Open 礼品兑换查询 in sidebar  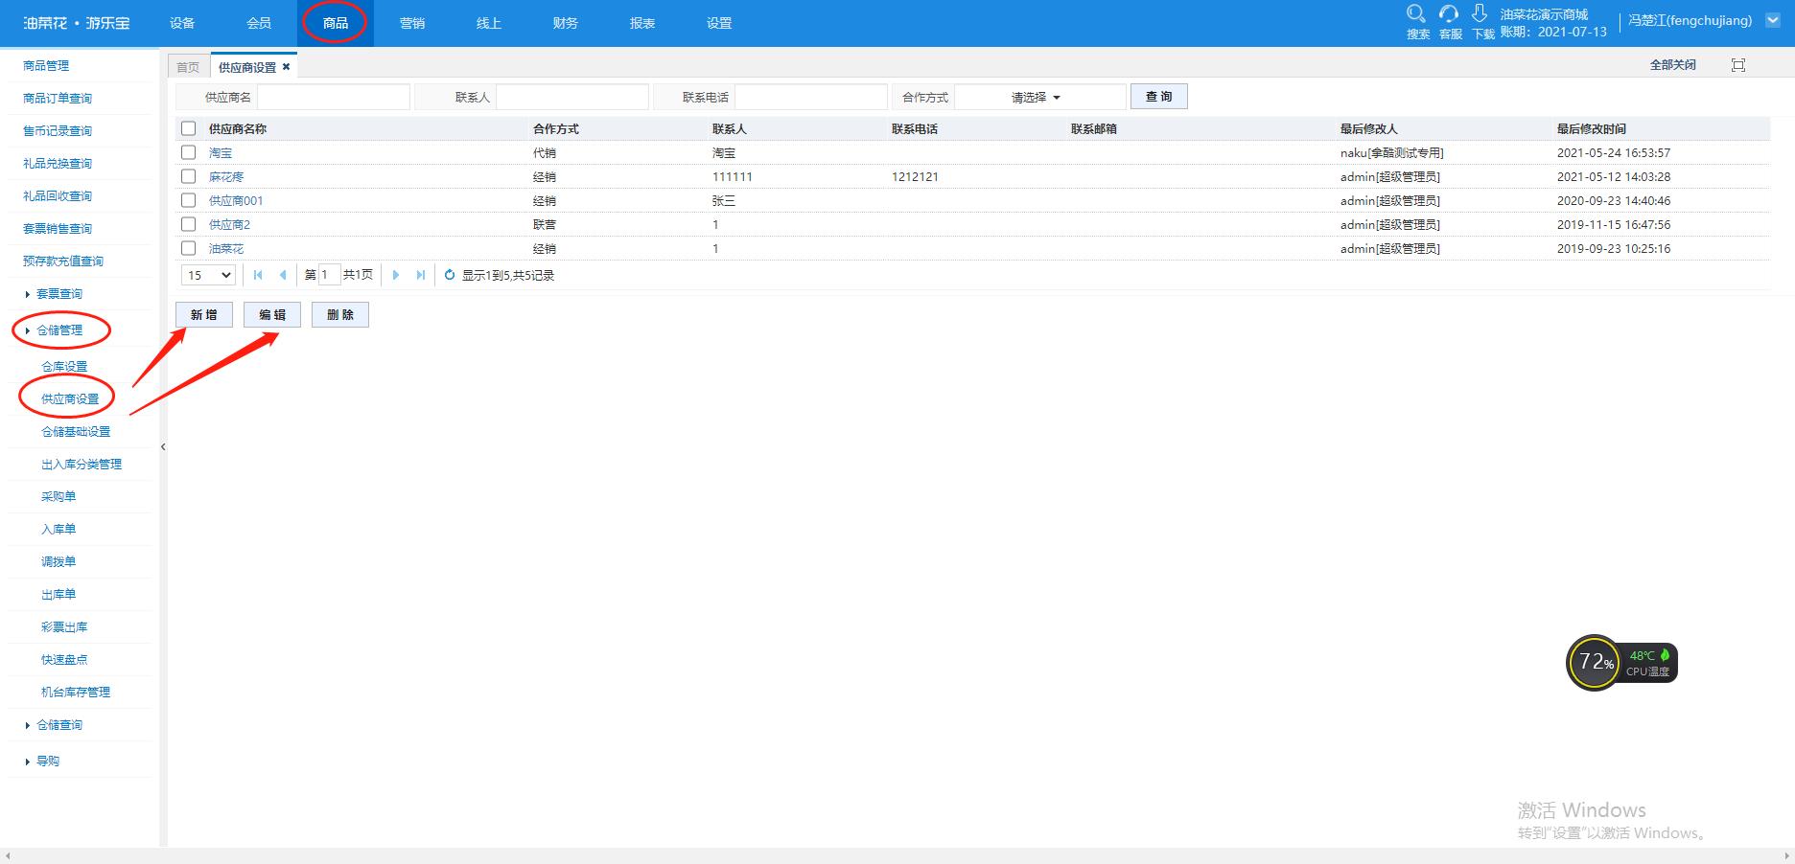tap(58, 164)
